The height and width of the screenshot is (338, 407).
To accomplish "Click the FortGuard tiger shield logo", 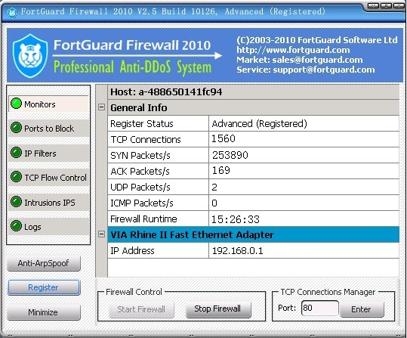I will (x=30, y=56).
